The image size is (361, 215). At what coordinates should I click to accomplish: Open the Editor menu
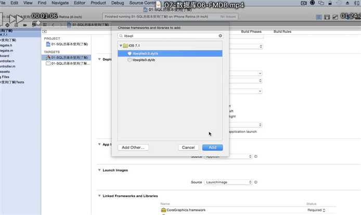click(80, 3)
